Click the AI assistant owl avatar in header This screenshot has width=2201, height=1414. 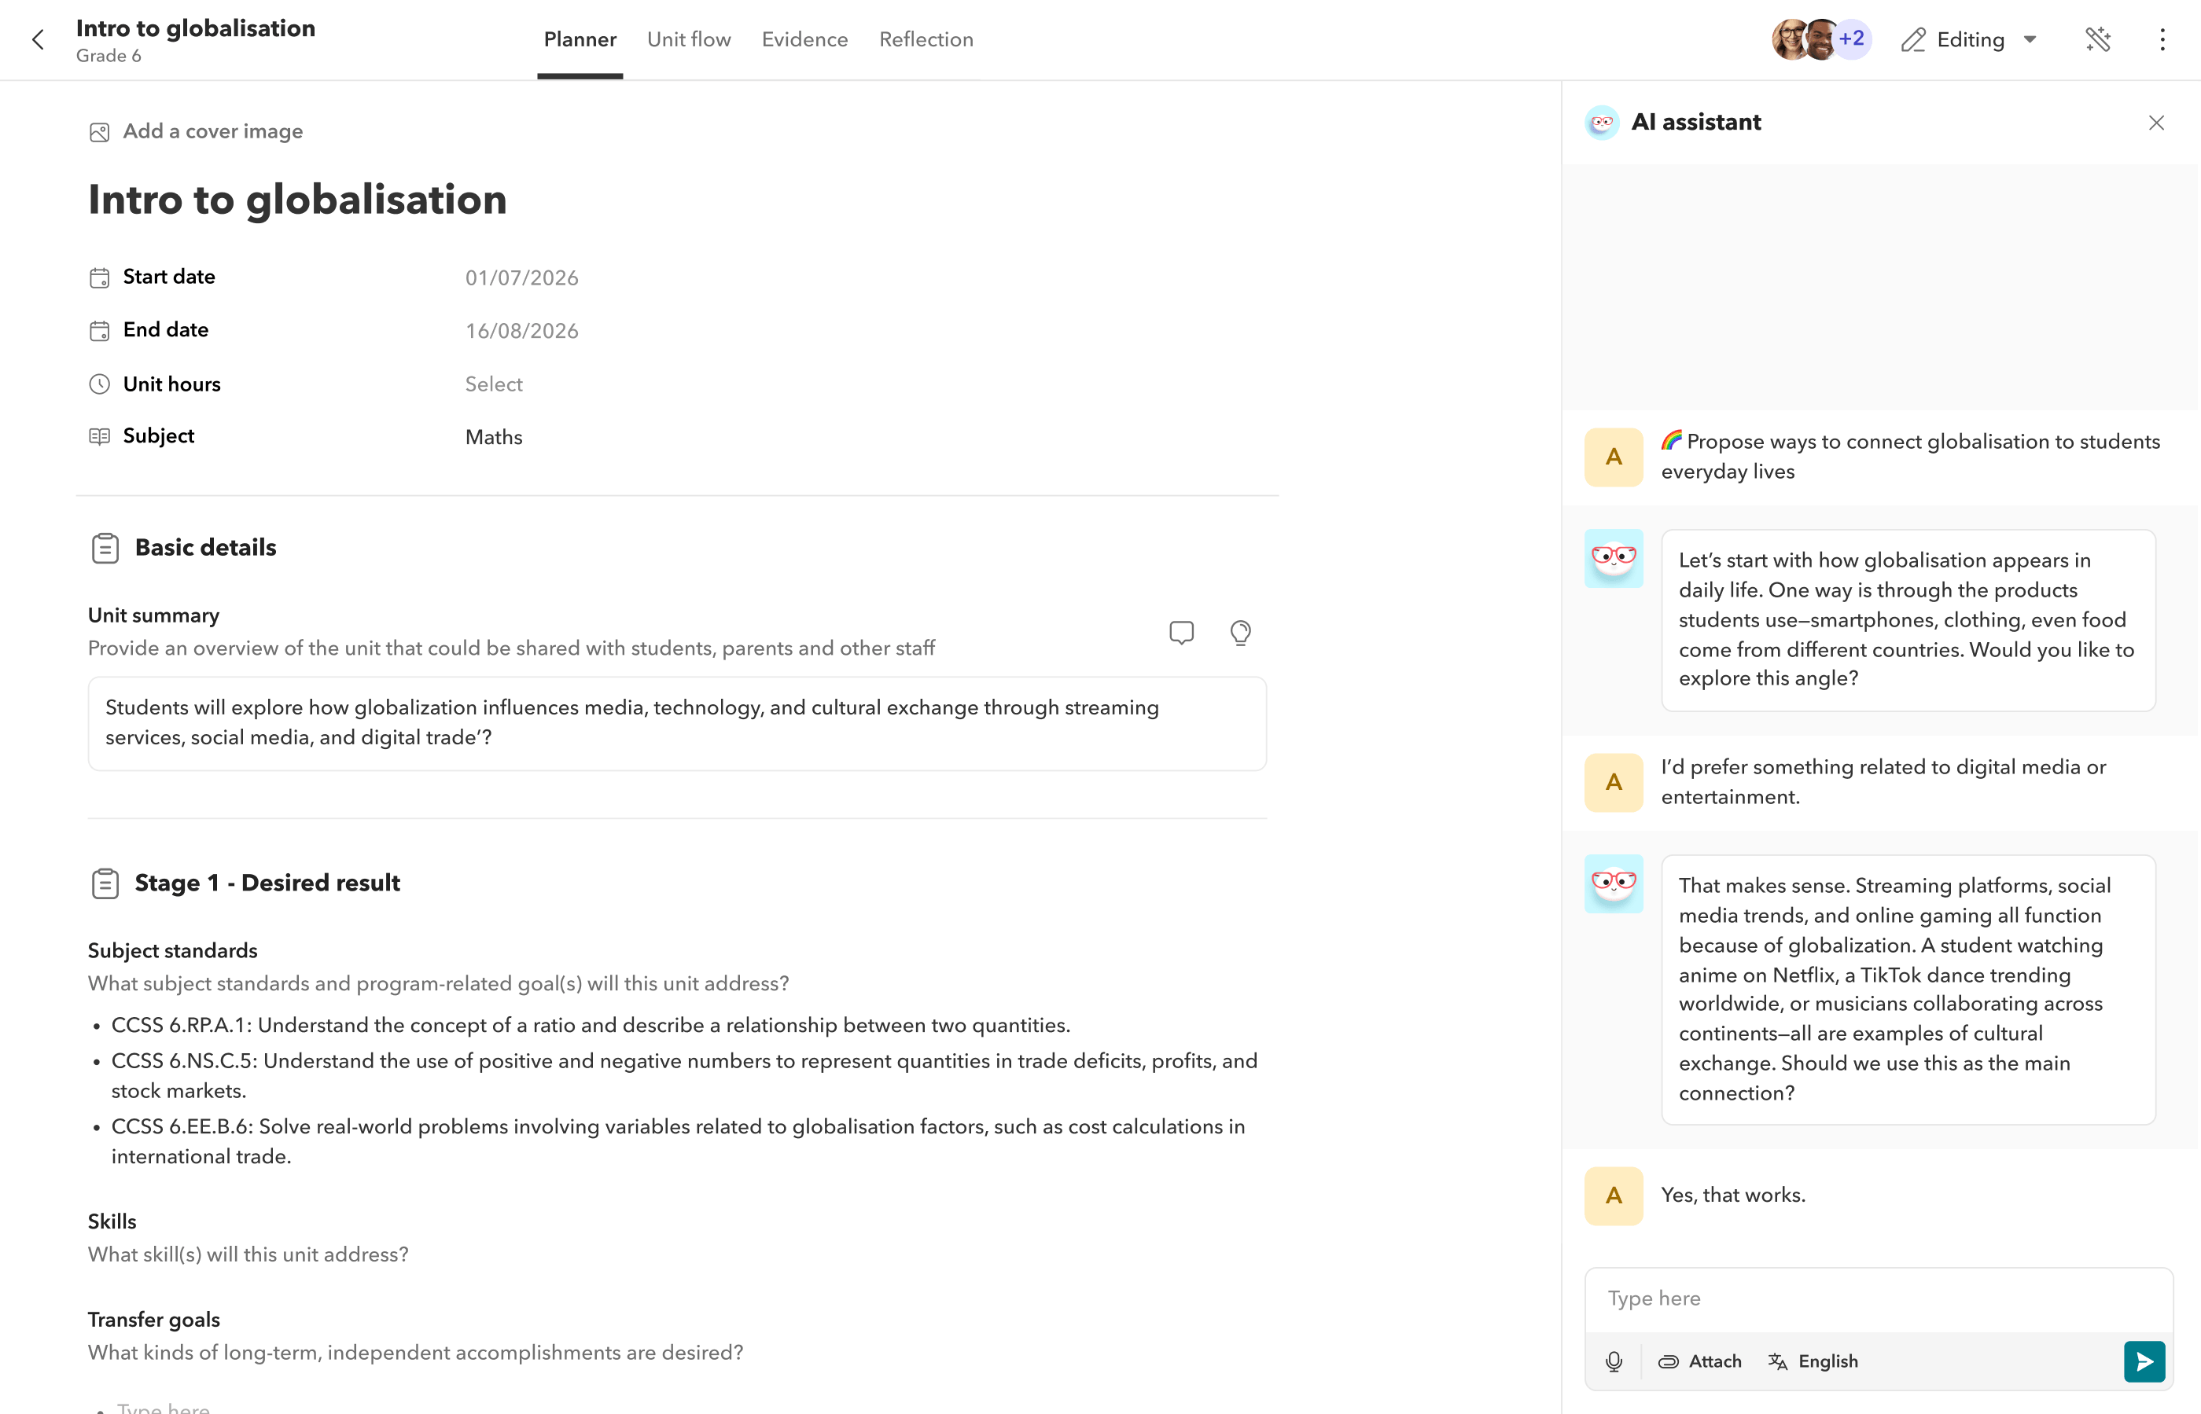(x=1601, y=122)
